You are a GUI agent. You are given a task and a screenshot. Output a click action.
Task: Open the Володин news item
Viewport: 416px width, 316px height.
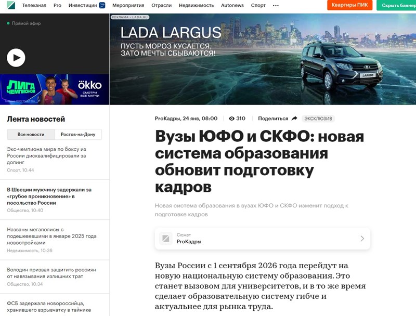click(51, 273)
